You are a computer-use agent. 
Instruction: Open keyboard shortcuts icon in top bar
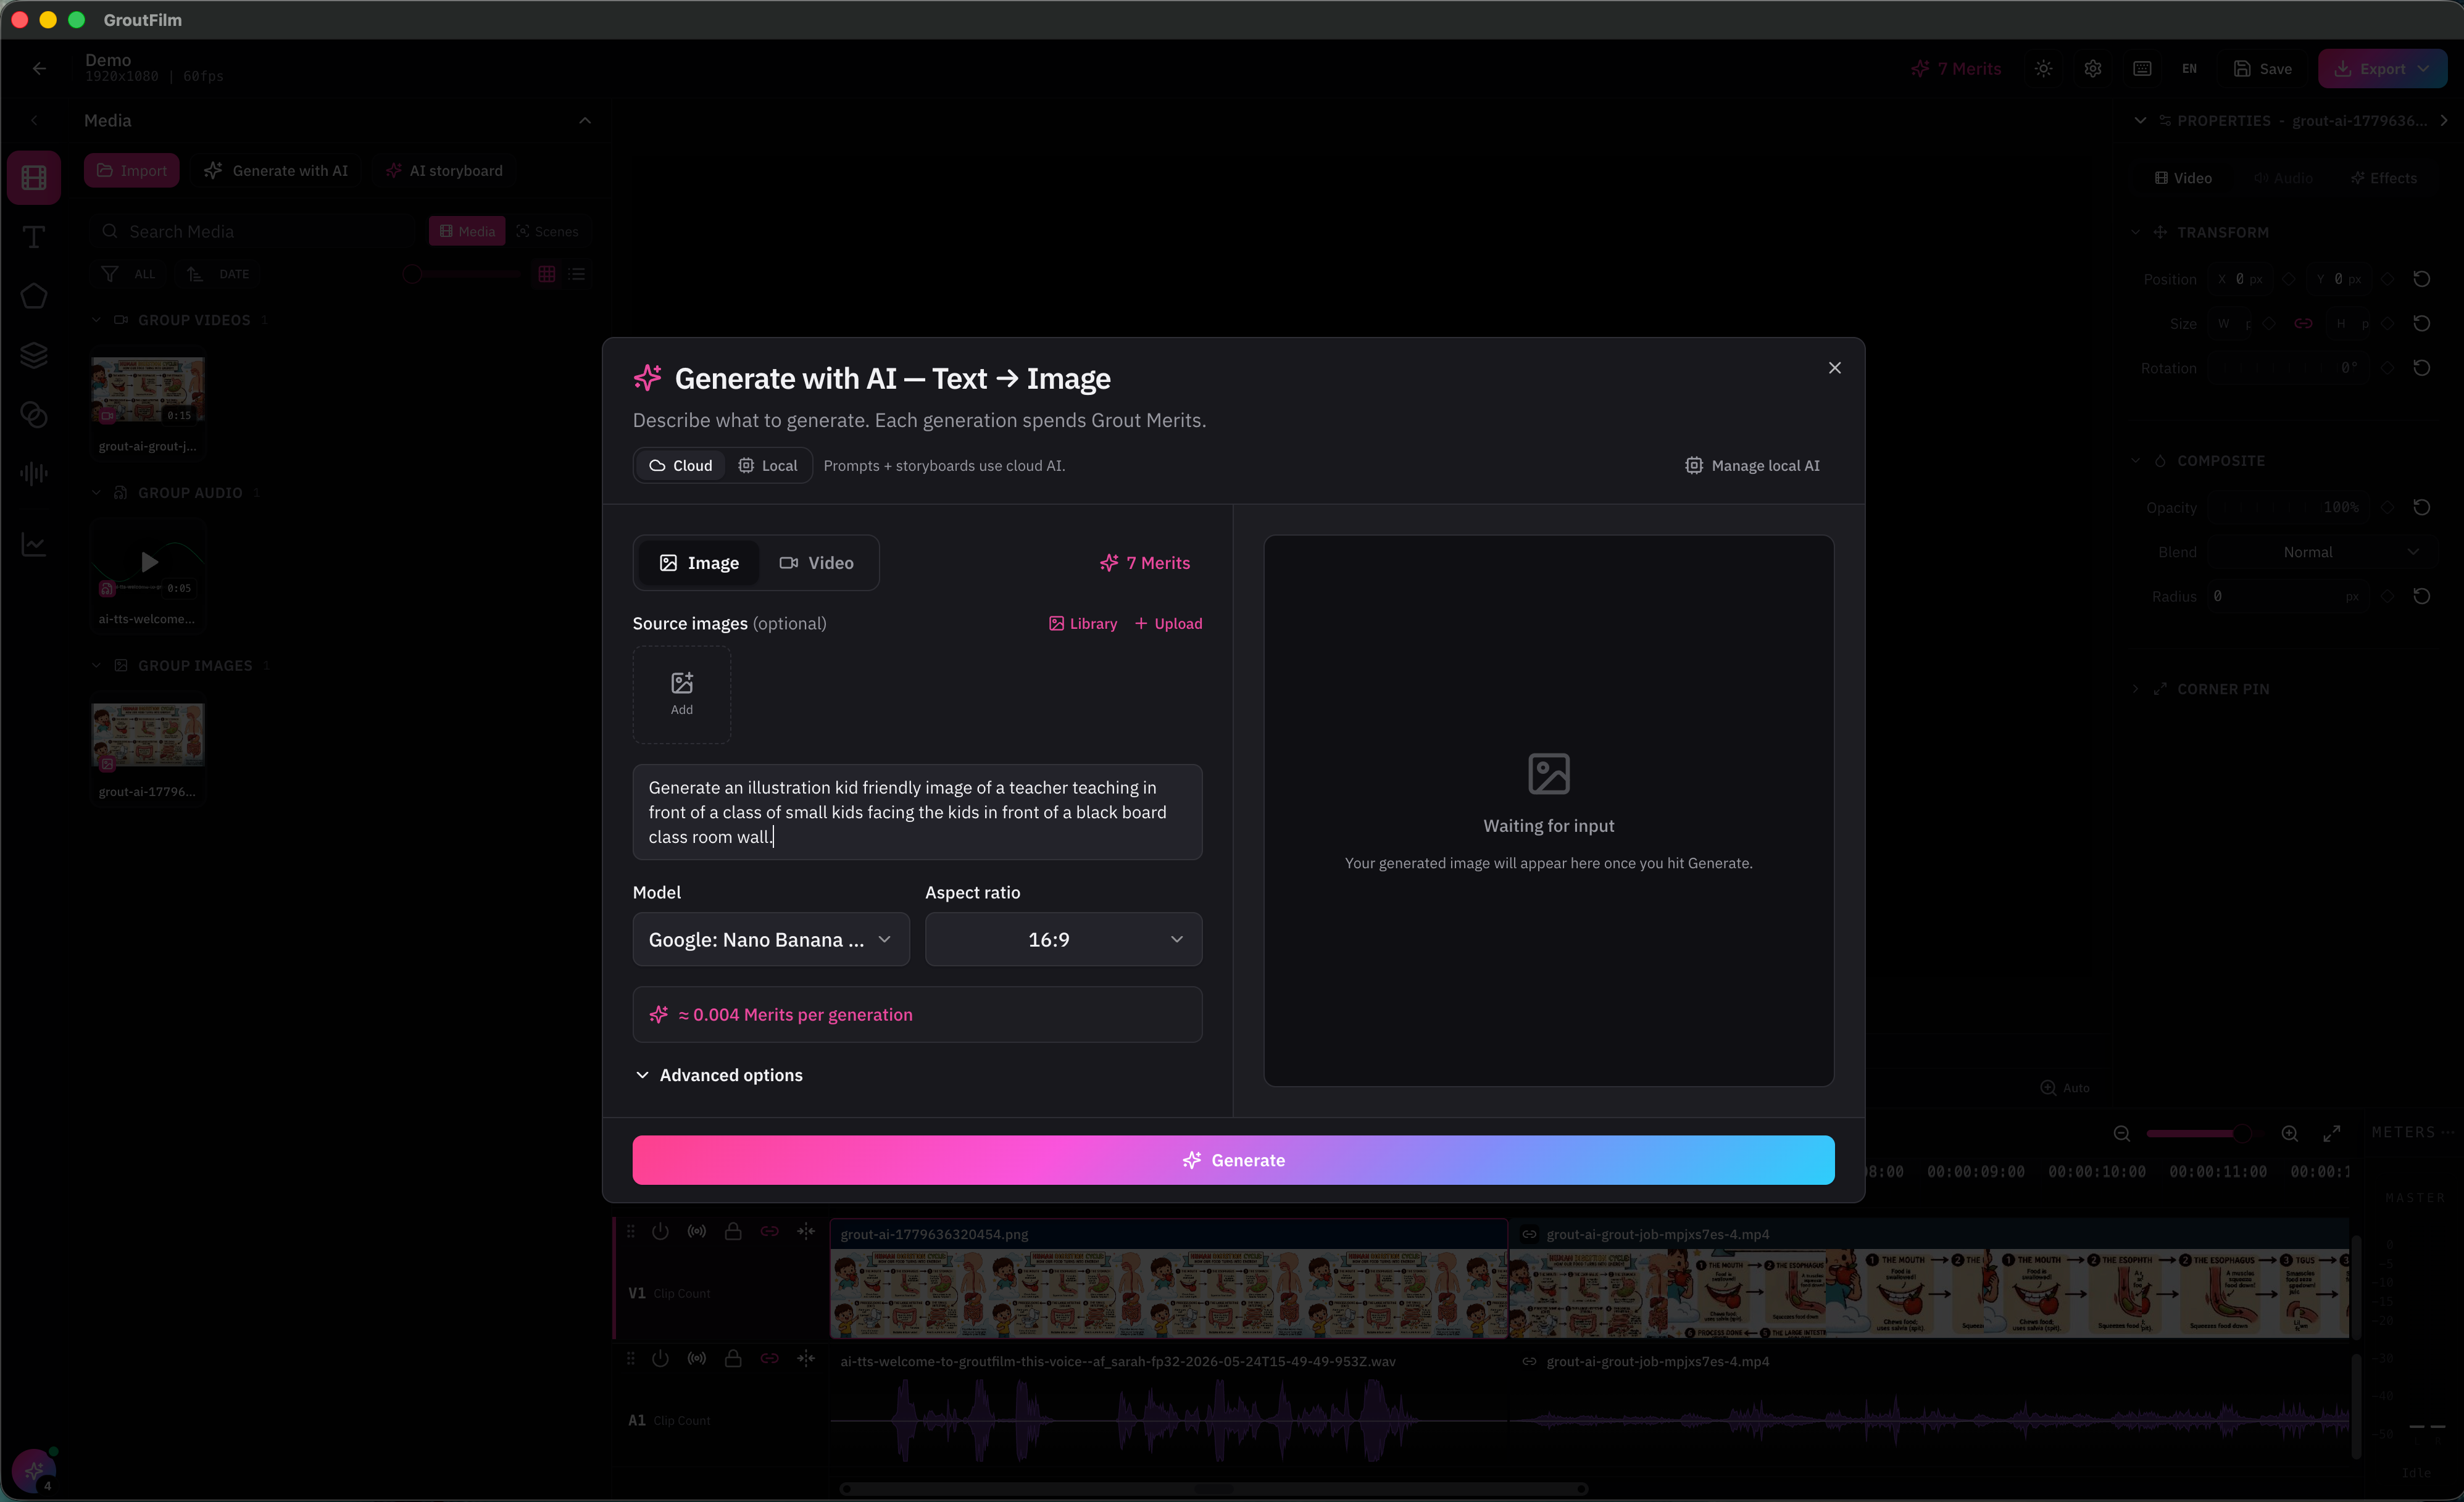pos(2141,69)
